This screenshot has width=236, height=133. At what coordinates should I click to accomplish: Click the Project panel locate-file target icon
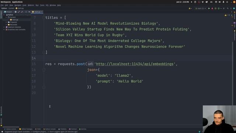tap(15, 12)
